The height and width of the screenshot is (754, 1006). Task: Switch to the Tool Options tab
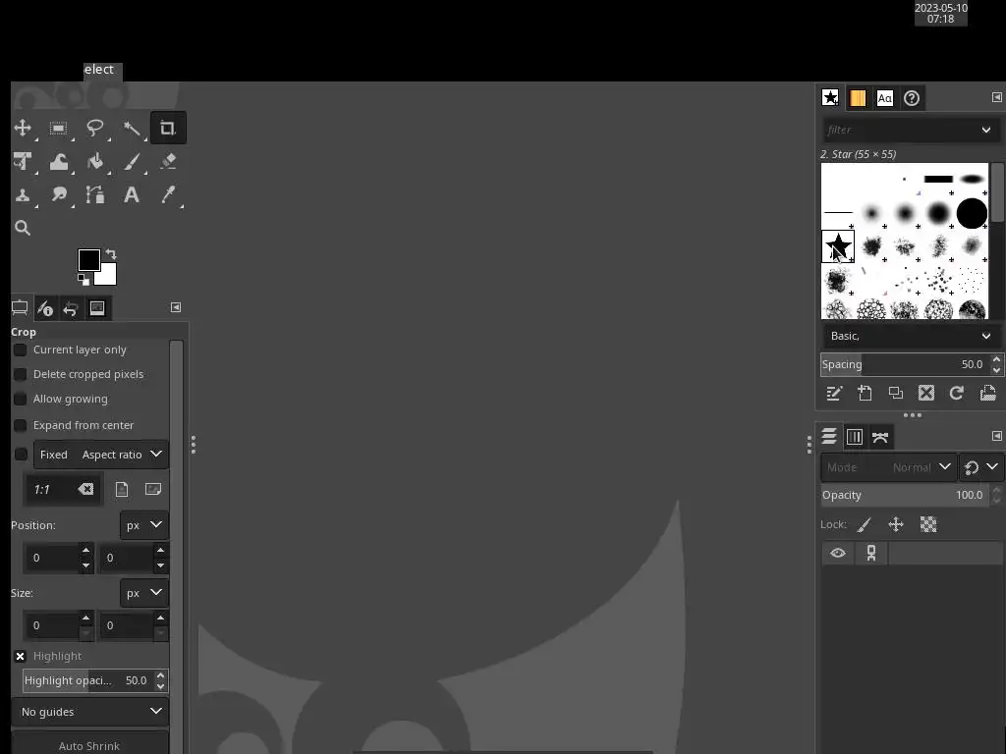pyautogui.click(x=20, y=308)
